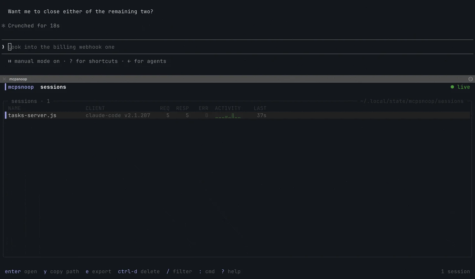Click the ACTIVITY column header
475x279 pixels.
(x=228, y=108)
